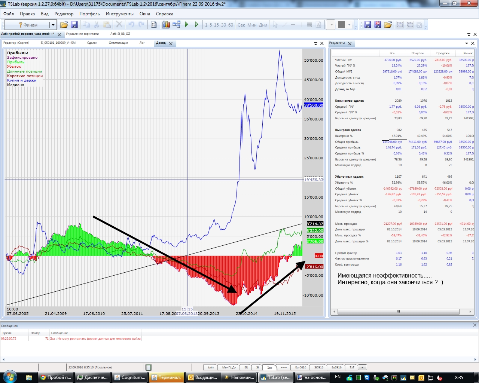Image resolution: width=479 pixels, height=383 pixels.
Task: Click the script properties document icon
Action: pyautogui.click(x=153, y=25)
